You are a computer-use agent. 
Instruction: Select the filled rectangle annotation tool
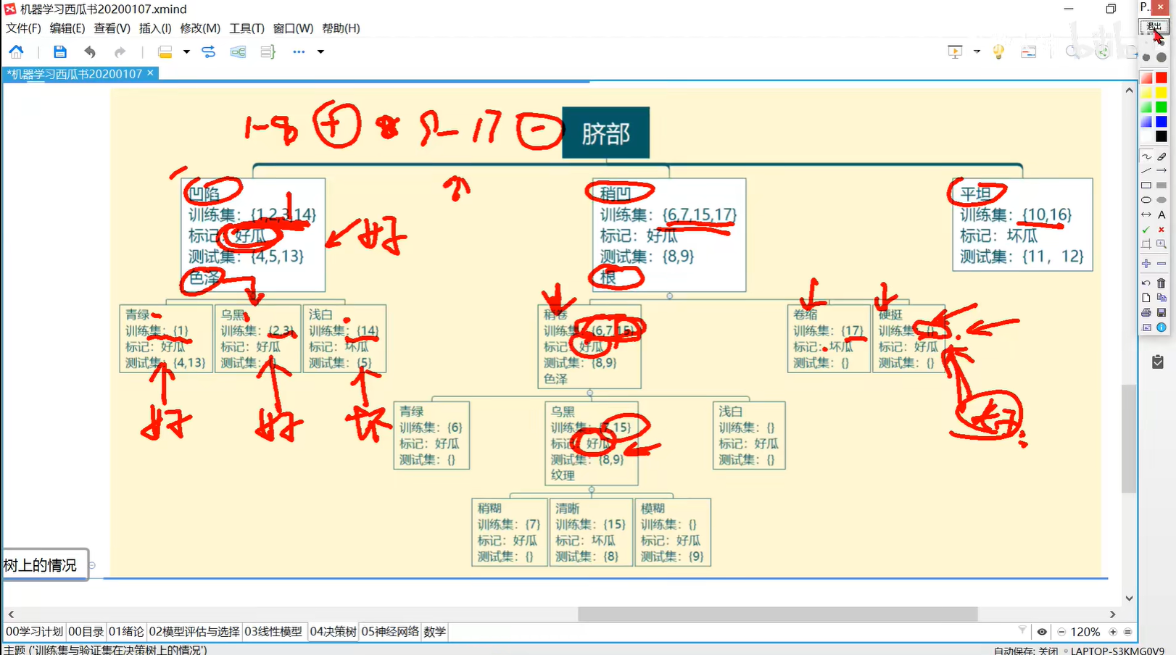1161,185
